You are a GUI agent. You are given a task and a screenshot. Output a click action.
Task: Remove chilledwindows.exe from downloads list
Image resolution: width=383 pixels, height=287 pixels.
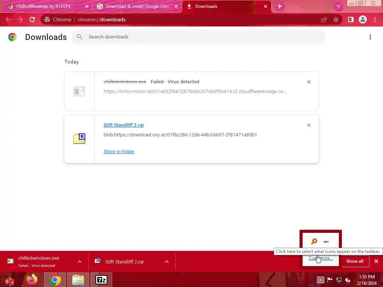pyautogui.click(x=309, y=82)
